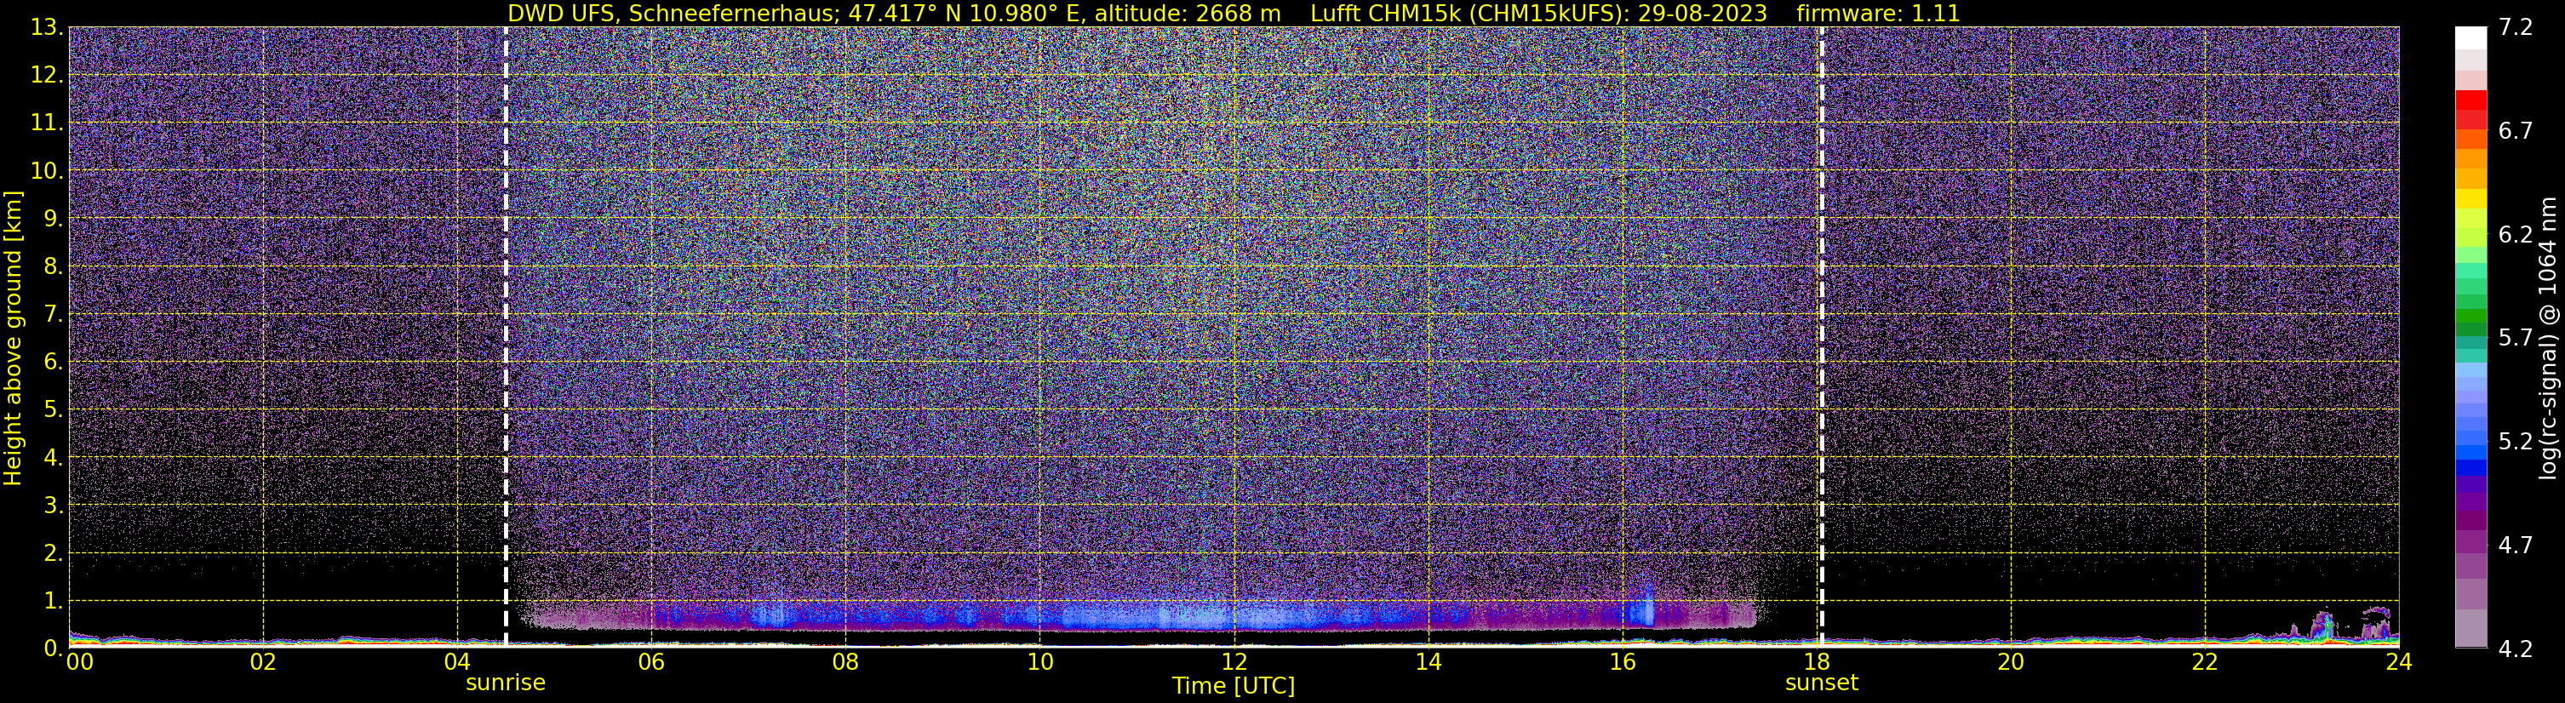
Task: Click the "sunset" label below the time axis
Action: pos(1821,683)
